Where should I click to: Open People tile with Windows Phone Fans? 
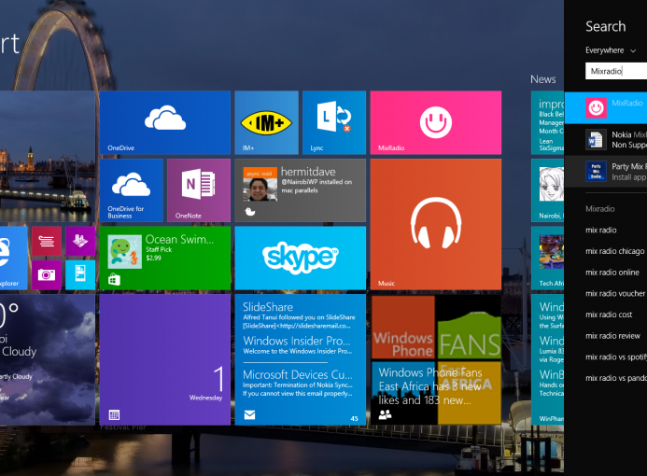436,359
